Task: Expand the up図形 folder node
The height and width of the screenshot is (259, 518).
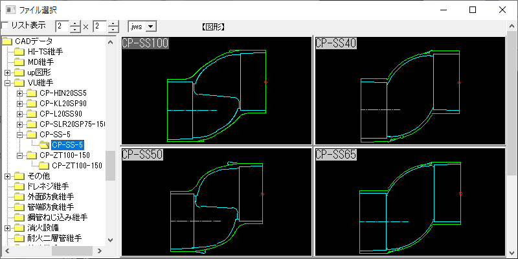Action: [7, 73]
